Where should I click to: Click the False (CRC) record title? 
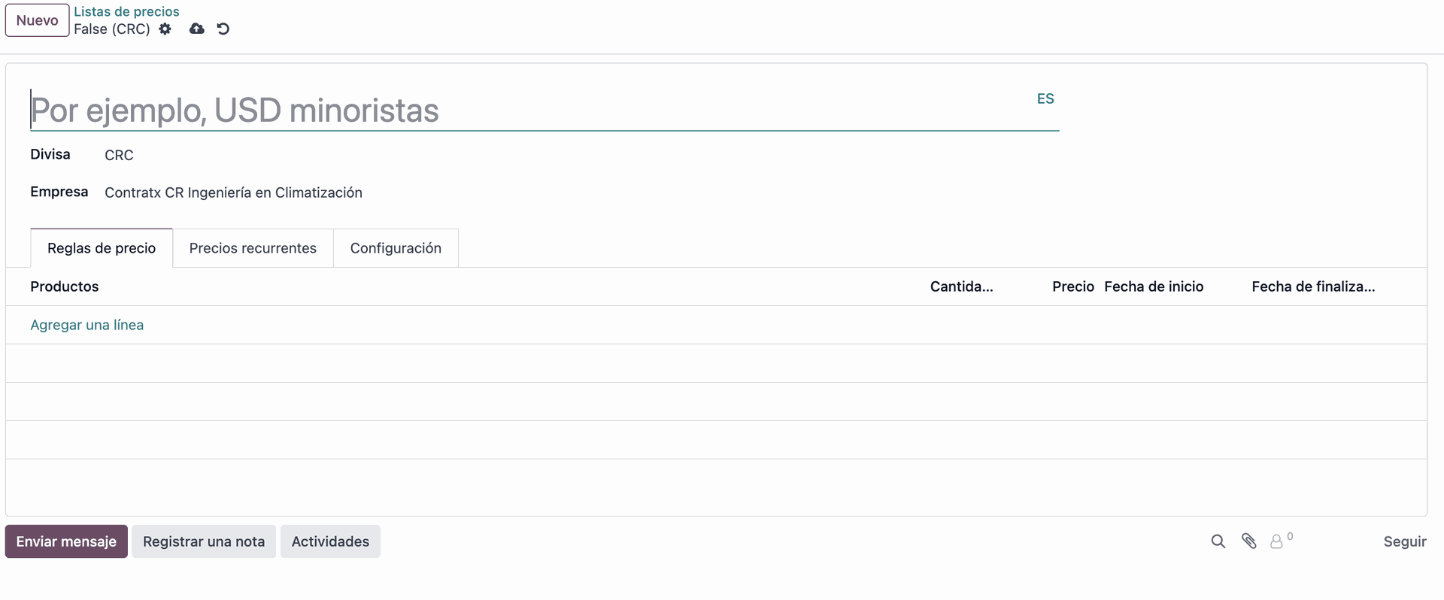click(112, 29)
